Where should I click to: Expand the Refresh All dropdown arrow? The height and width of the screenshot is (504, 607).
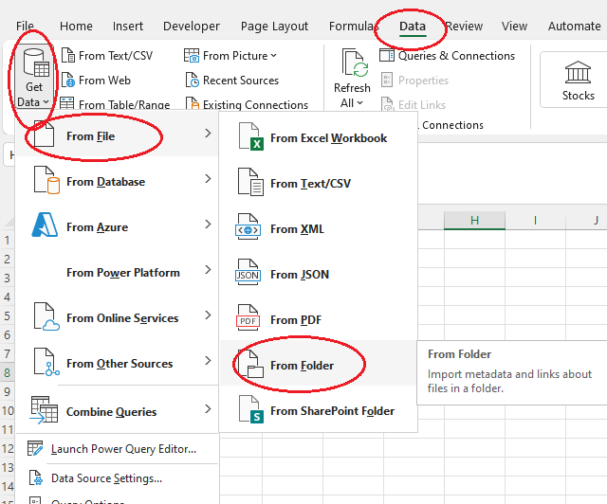[x=360, y=103]
